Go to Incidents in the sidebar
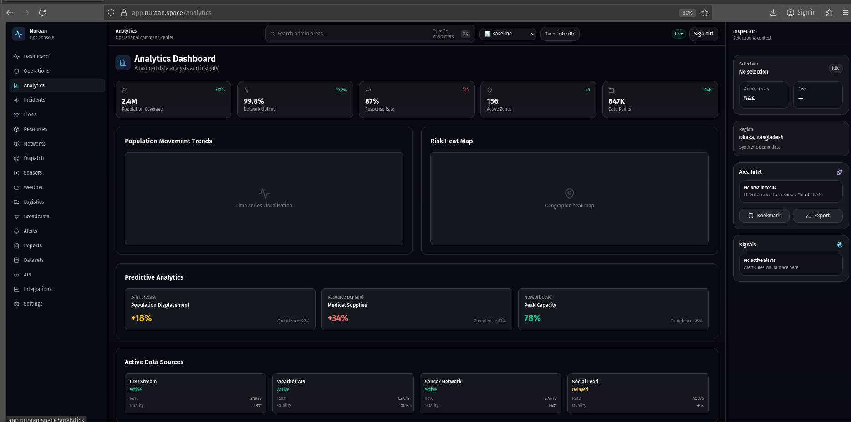The width and height of the screenshot is (851, 422). tap(35, 100)
